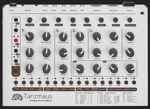The width and height of the screenshot is (150, 109).
Task: Click the Rimshot level knob
Action: tap(58, 20)
